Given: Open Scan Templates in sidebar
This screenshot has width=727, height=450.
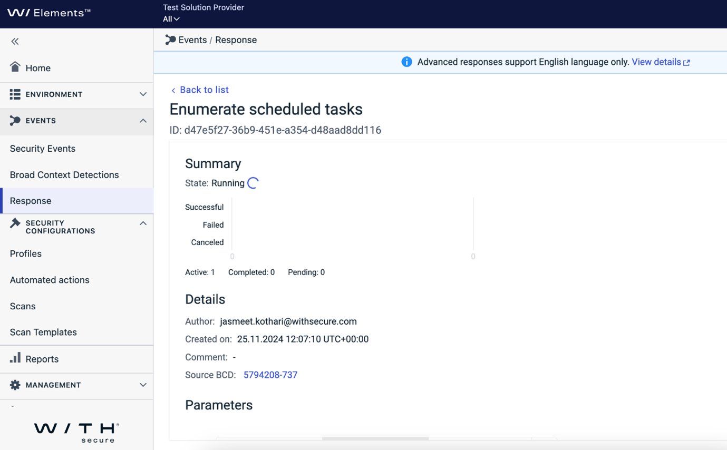Looking at the screenshot, I should 43,332.
